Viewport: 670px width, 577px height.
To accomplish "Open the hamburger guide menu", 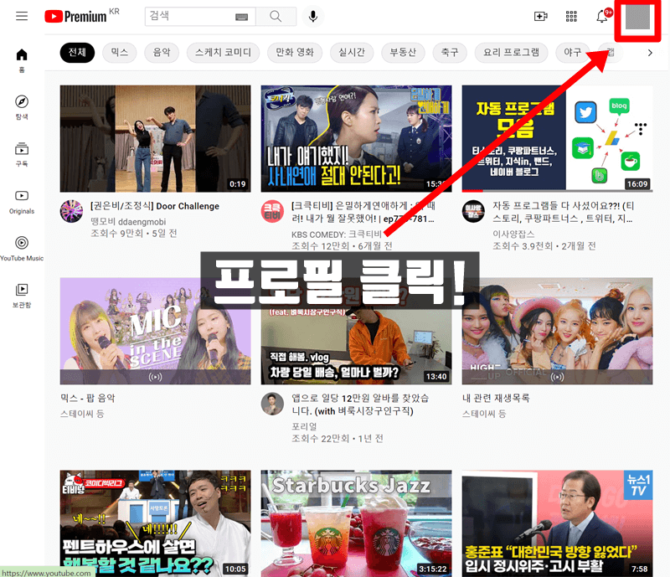I will (22, 16).
